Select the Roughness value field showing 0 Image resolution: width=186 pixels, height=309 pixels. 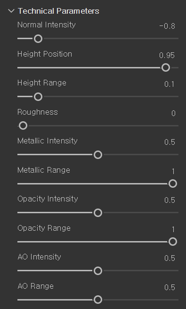tap(173, 113)
